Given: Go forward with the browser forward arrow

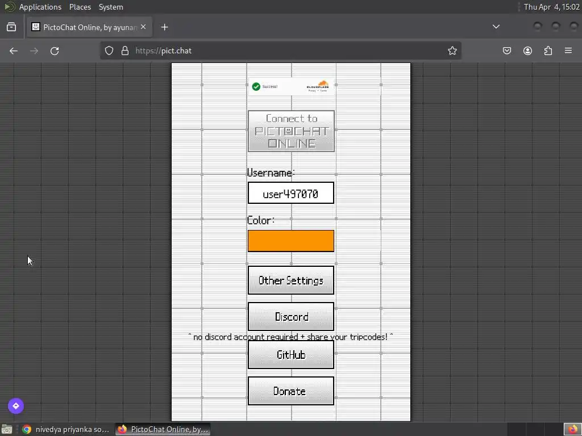Looking at the screenshot, I should click(x=34, y=51).
